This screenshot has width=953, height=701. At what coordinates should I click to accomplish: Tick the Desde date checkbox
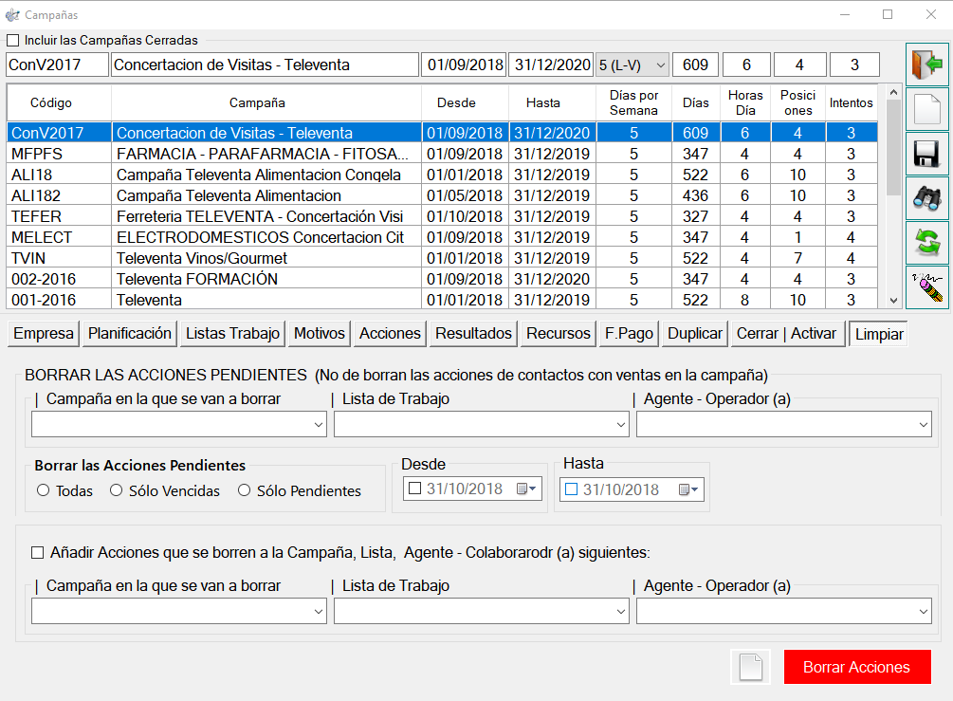(x=415, y=489)
